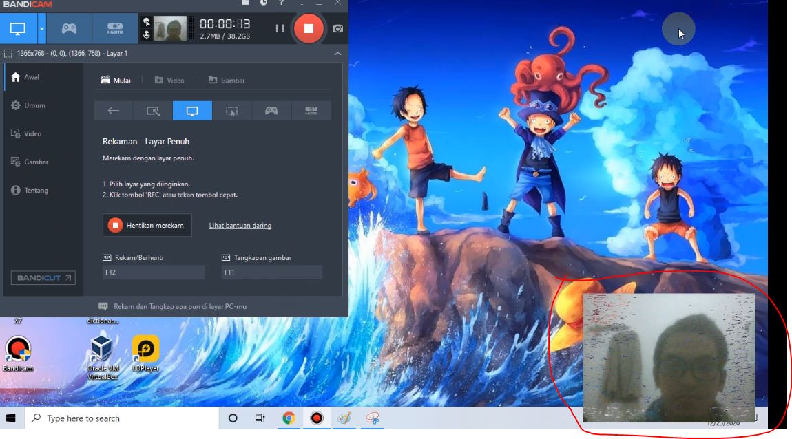Select the around-mouse recording mode
Screen dimensions: 792x439
point(231,111)
